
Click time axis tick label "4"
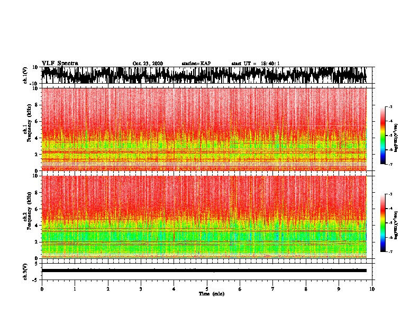tap(174, 289)
